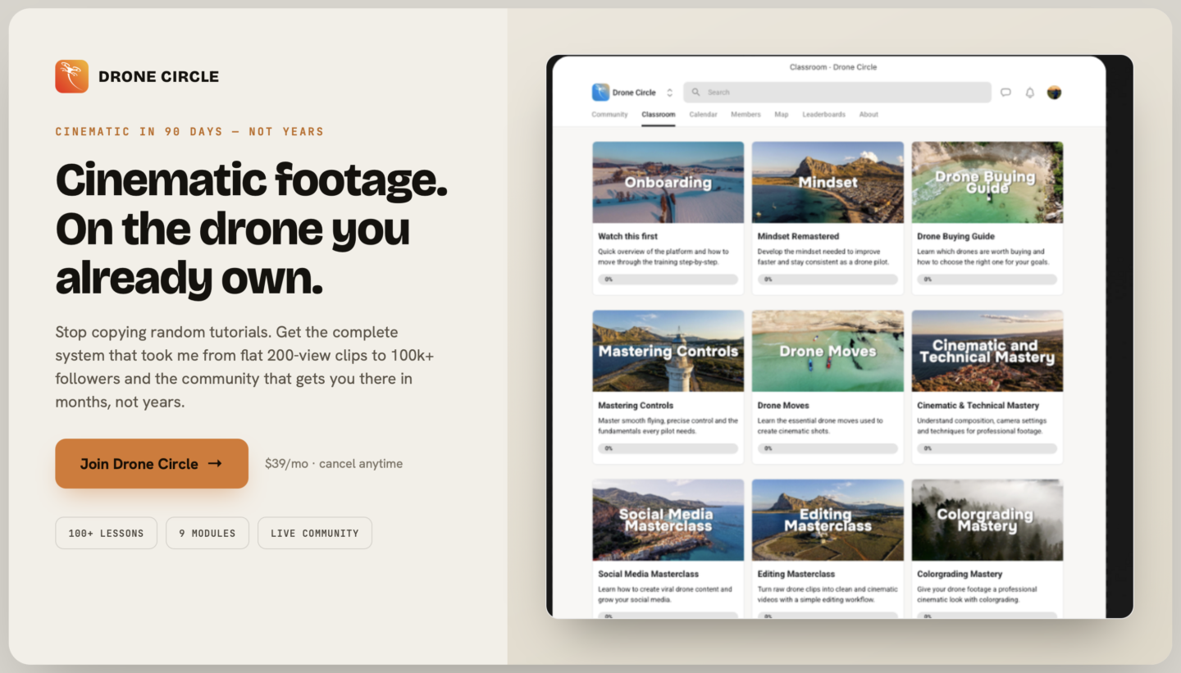The image size is (1181, 673).
Task: Click the Onboarding progress bar
Action: (668, 280)
